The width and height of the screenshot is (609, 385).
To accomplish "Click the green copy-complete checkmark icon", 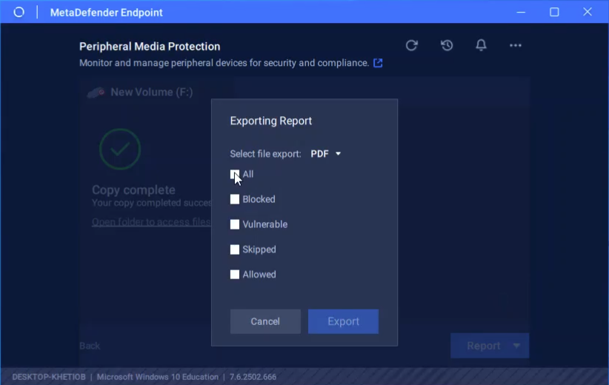I will 120,149.
